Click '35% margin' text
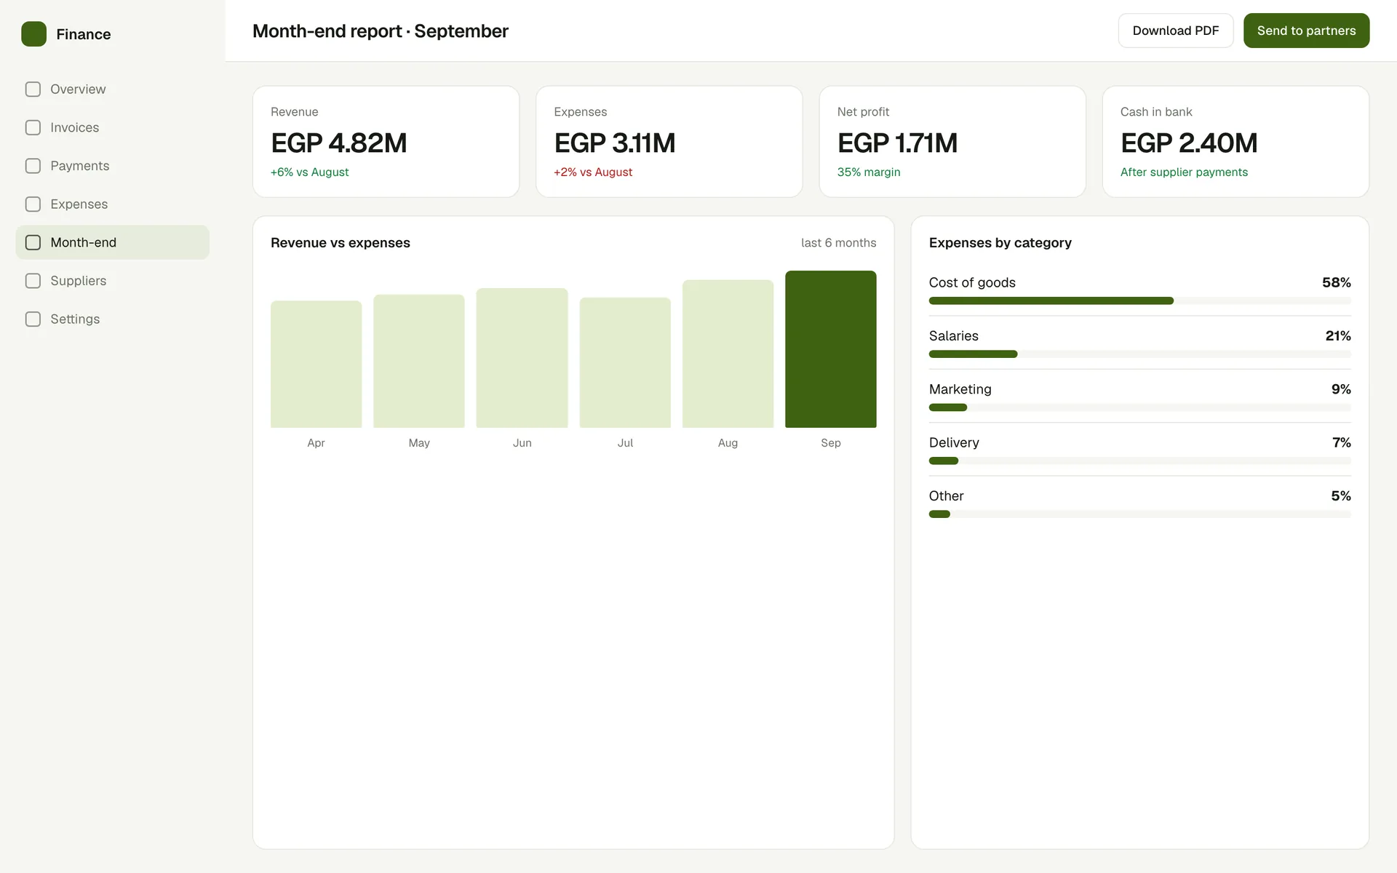The width and height of the screenshot is (1397, 873). [x=869, y=172]
